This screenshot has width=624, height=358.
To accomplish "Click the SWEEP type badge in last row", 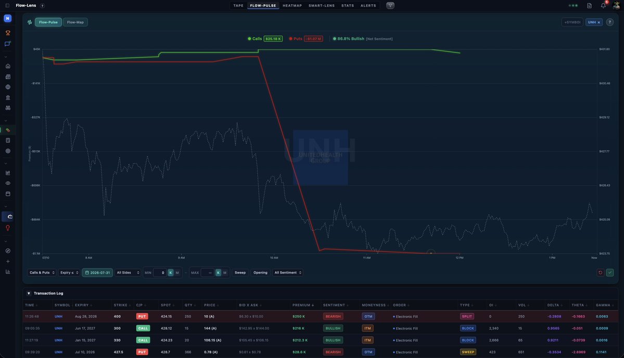I will [467, 352].
